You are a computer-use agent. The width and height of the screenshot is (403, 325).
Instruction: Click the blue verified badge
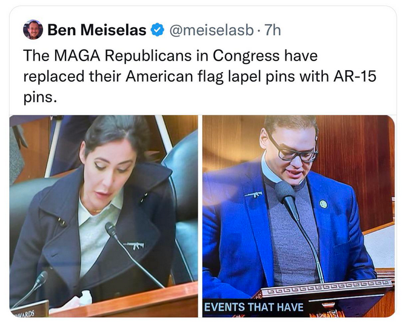tap(157, 30)
